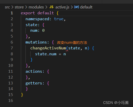Click the final closing brace on line 15
This screenshot has width=133, height=107.
click(x=22, y=95)
